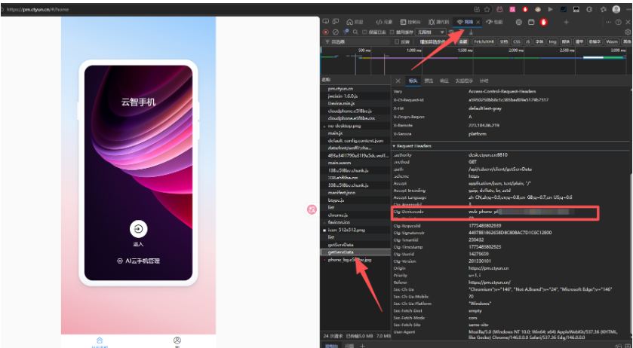Viewport: 633px width, 348px height.
Task: Open the 响应 Response tab of request details
Action: pyautogui.click(x=444, y=81)
